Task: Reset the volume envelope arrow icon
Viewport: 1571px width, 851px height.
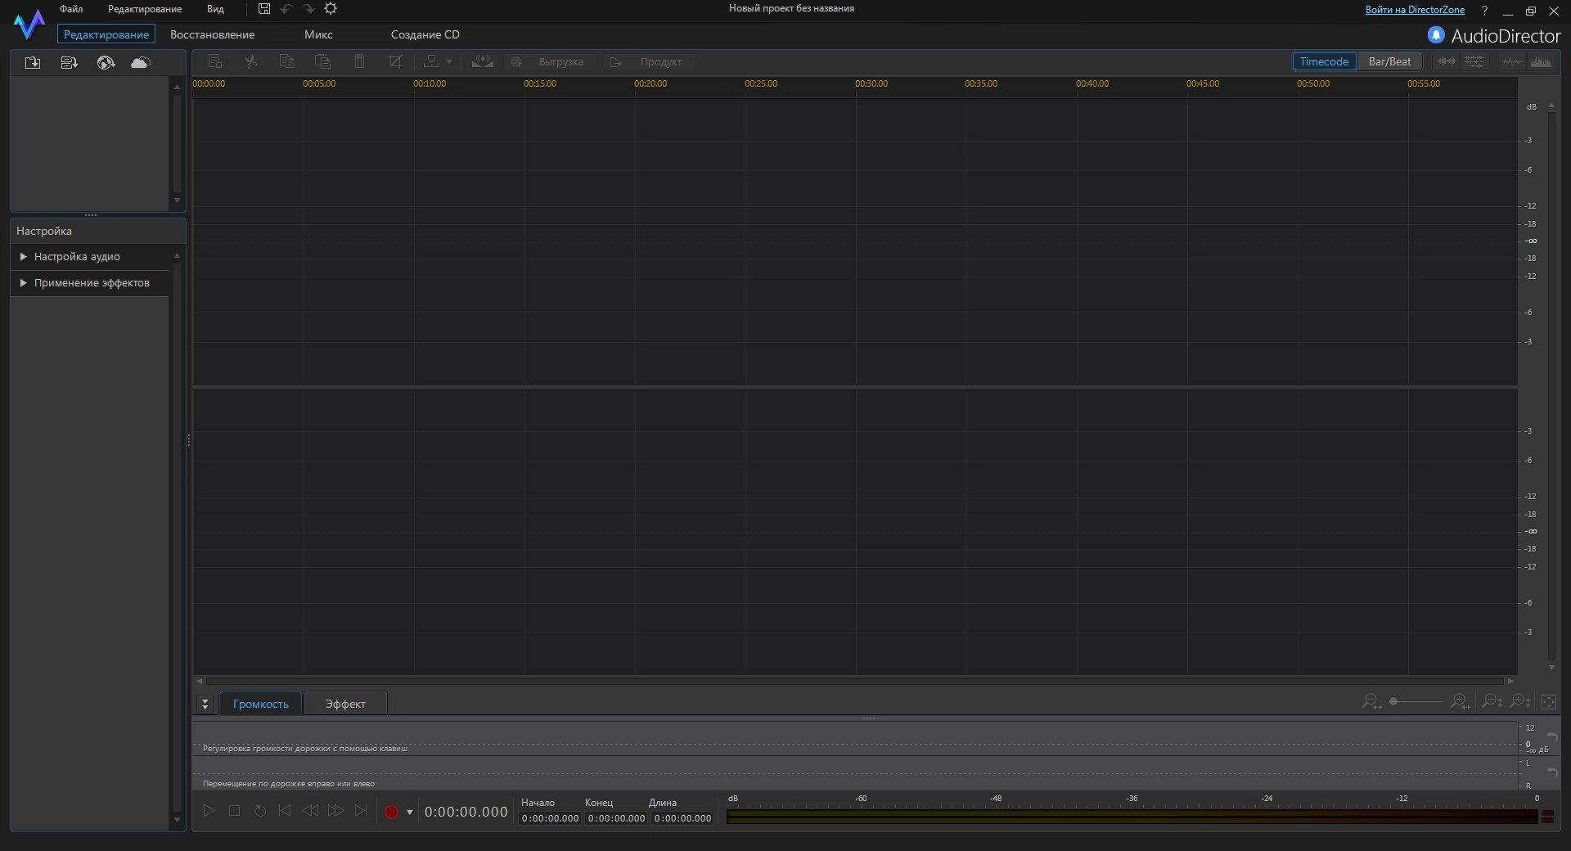Action: click(1552, 737)
